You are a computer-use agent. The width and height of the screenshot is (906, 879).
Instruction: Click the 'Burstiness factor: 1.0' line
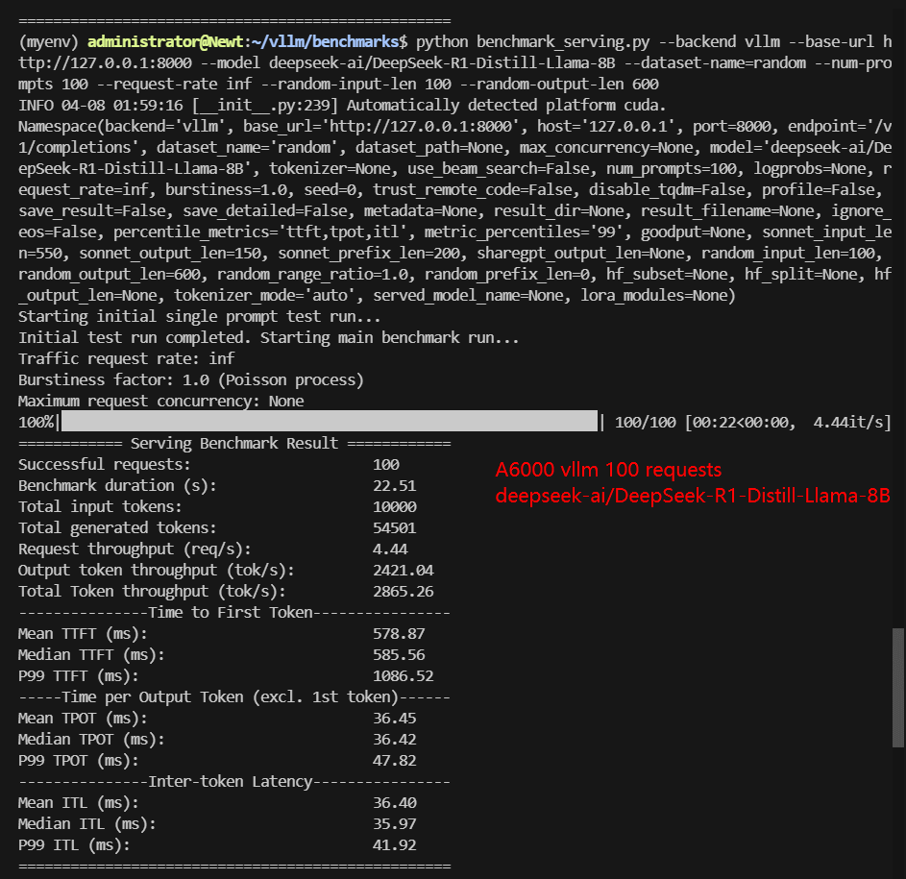pyautogui.click(x=190, y=380)
